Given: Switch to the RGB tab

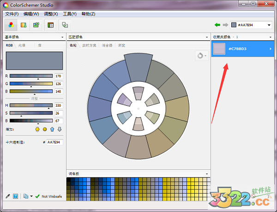Looking at the screenshot, I should pyautogui.click(x=9, y=45).
